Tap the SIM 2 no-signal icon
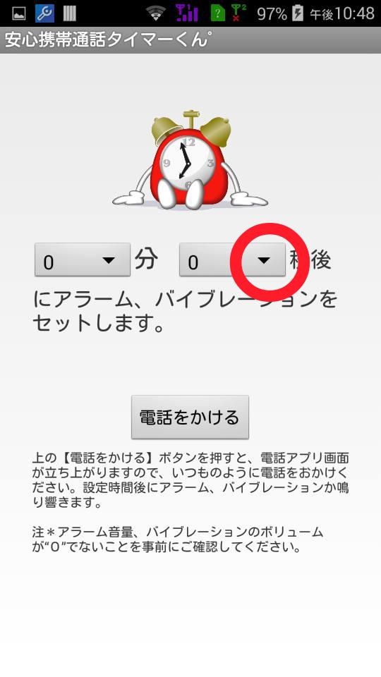This screenshot has width=381, height=677. tap(239, 13)
